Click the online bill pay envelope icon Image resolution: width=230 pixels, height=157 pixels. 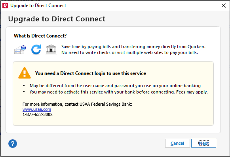pos(20,50)
